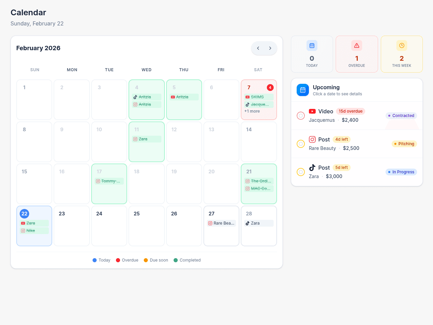
Task: Click the Instagram icon on the Tommy event on February 17
Action: (x=98, y=181)
